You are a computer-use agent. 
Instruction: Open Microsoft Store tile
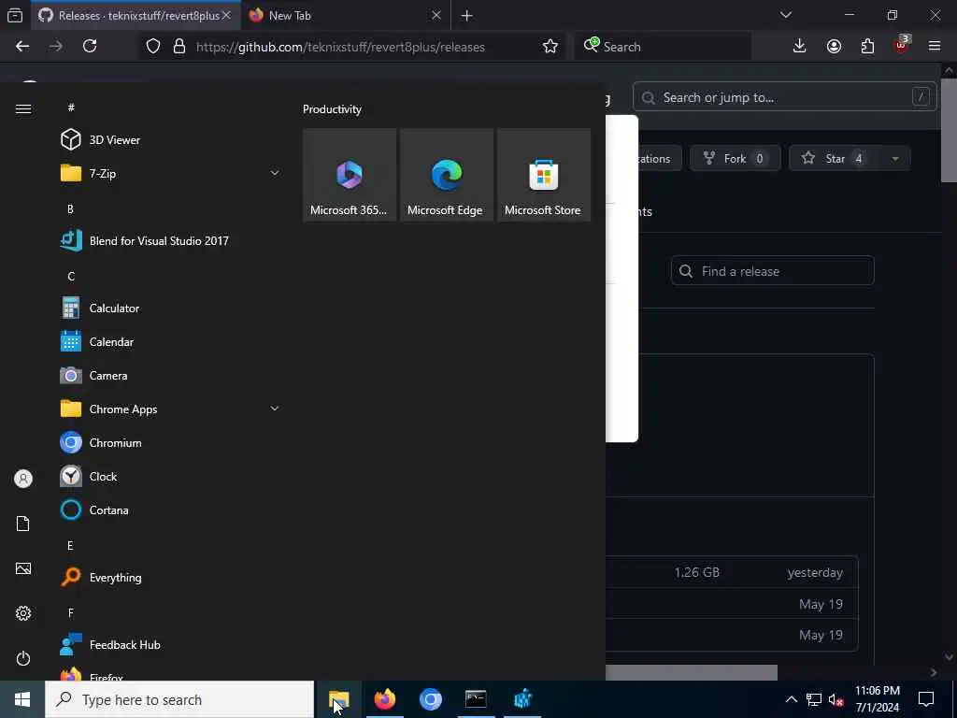544,175
